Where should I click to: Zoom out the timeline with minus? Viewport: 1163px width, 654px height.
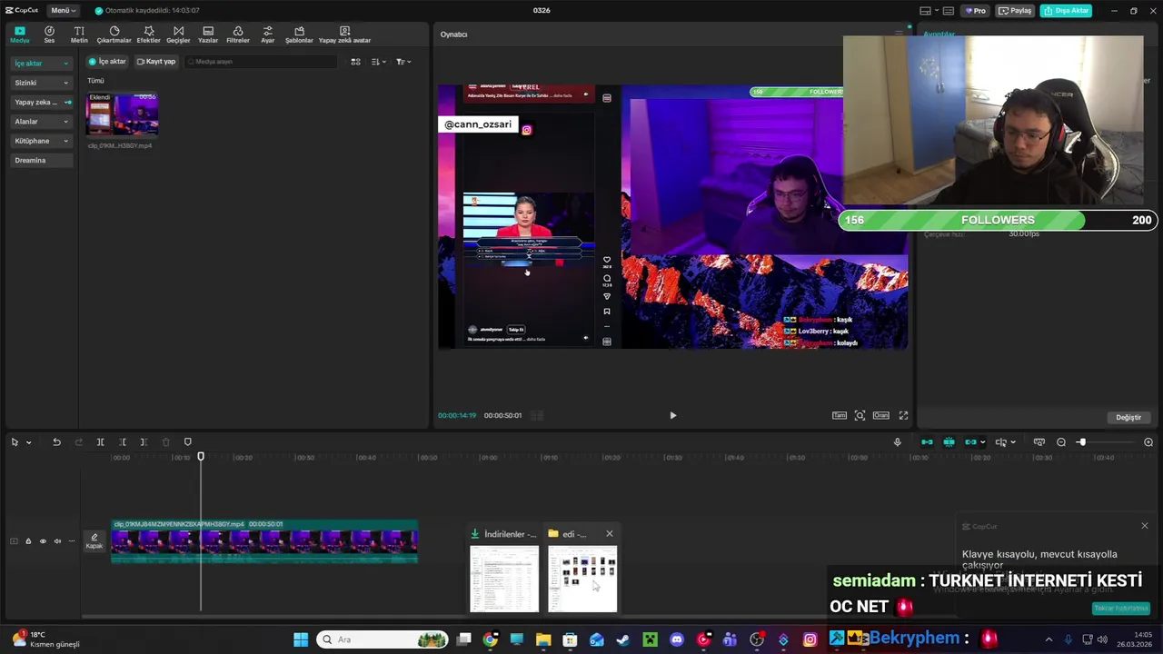click(x=1061, y=442)
